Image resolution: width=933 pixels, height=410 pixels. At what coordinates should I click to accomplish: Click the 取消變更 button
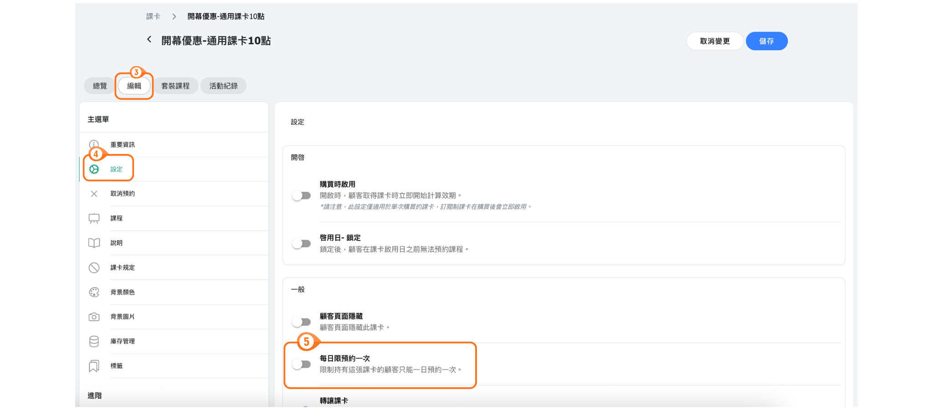tap(714, 41)
